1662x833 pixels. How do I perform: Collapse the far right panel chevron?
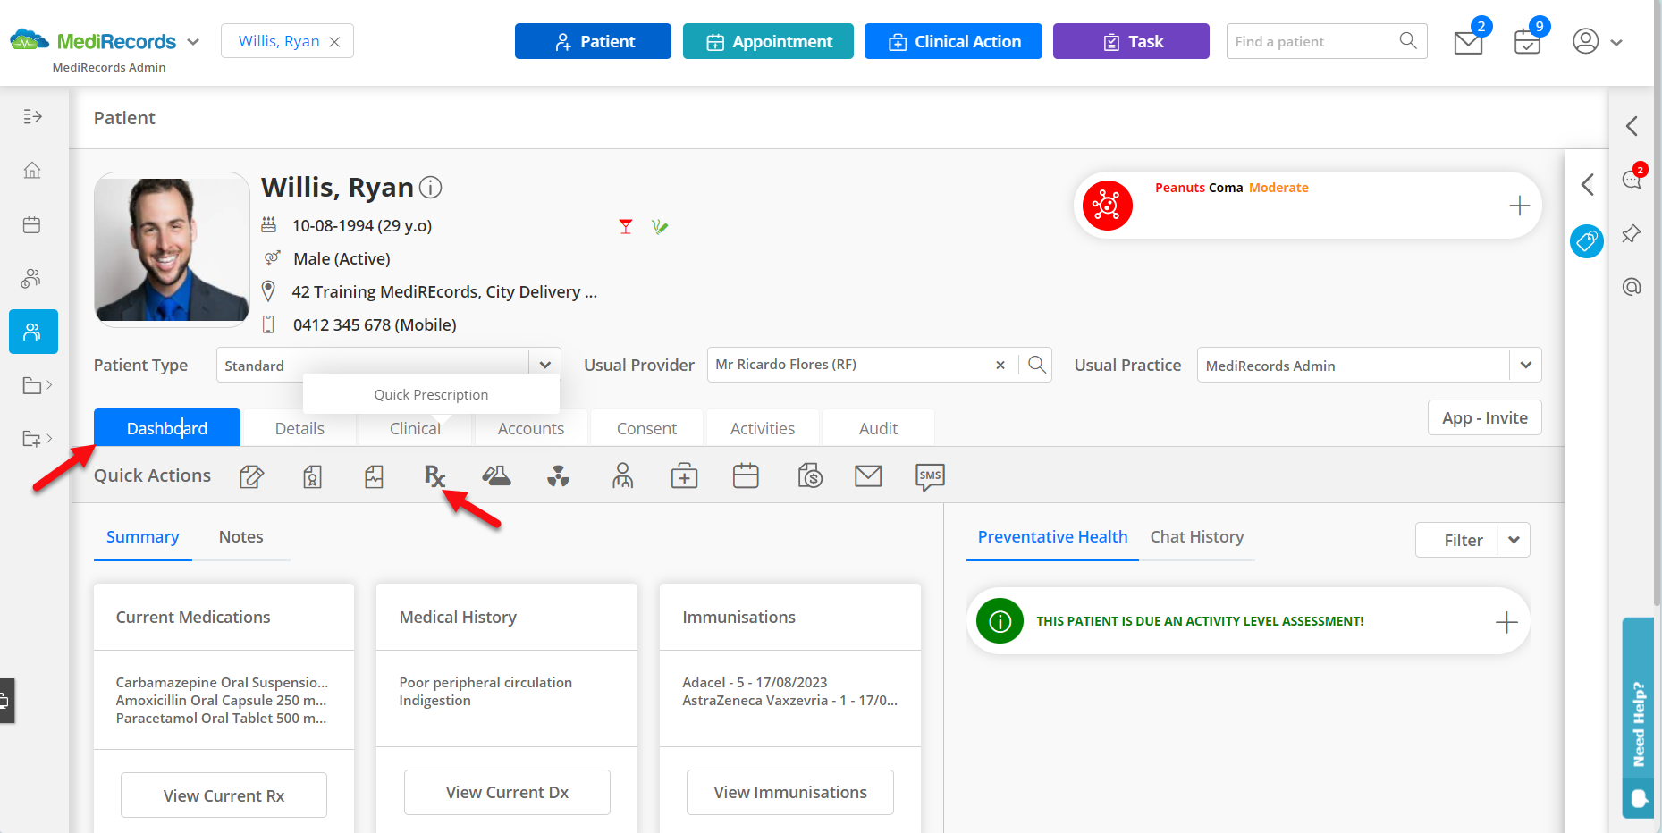pyautogui.click(x=1632, y=126)
